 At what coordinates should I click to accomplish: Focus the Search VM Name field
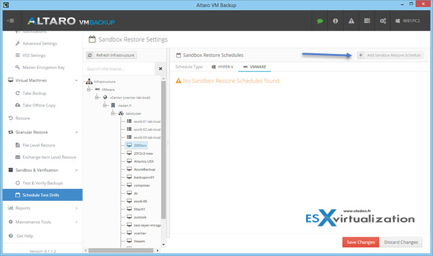pyautogui.click(x=118, y=69)
